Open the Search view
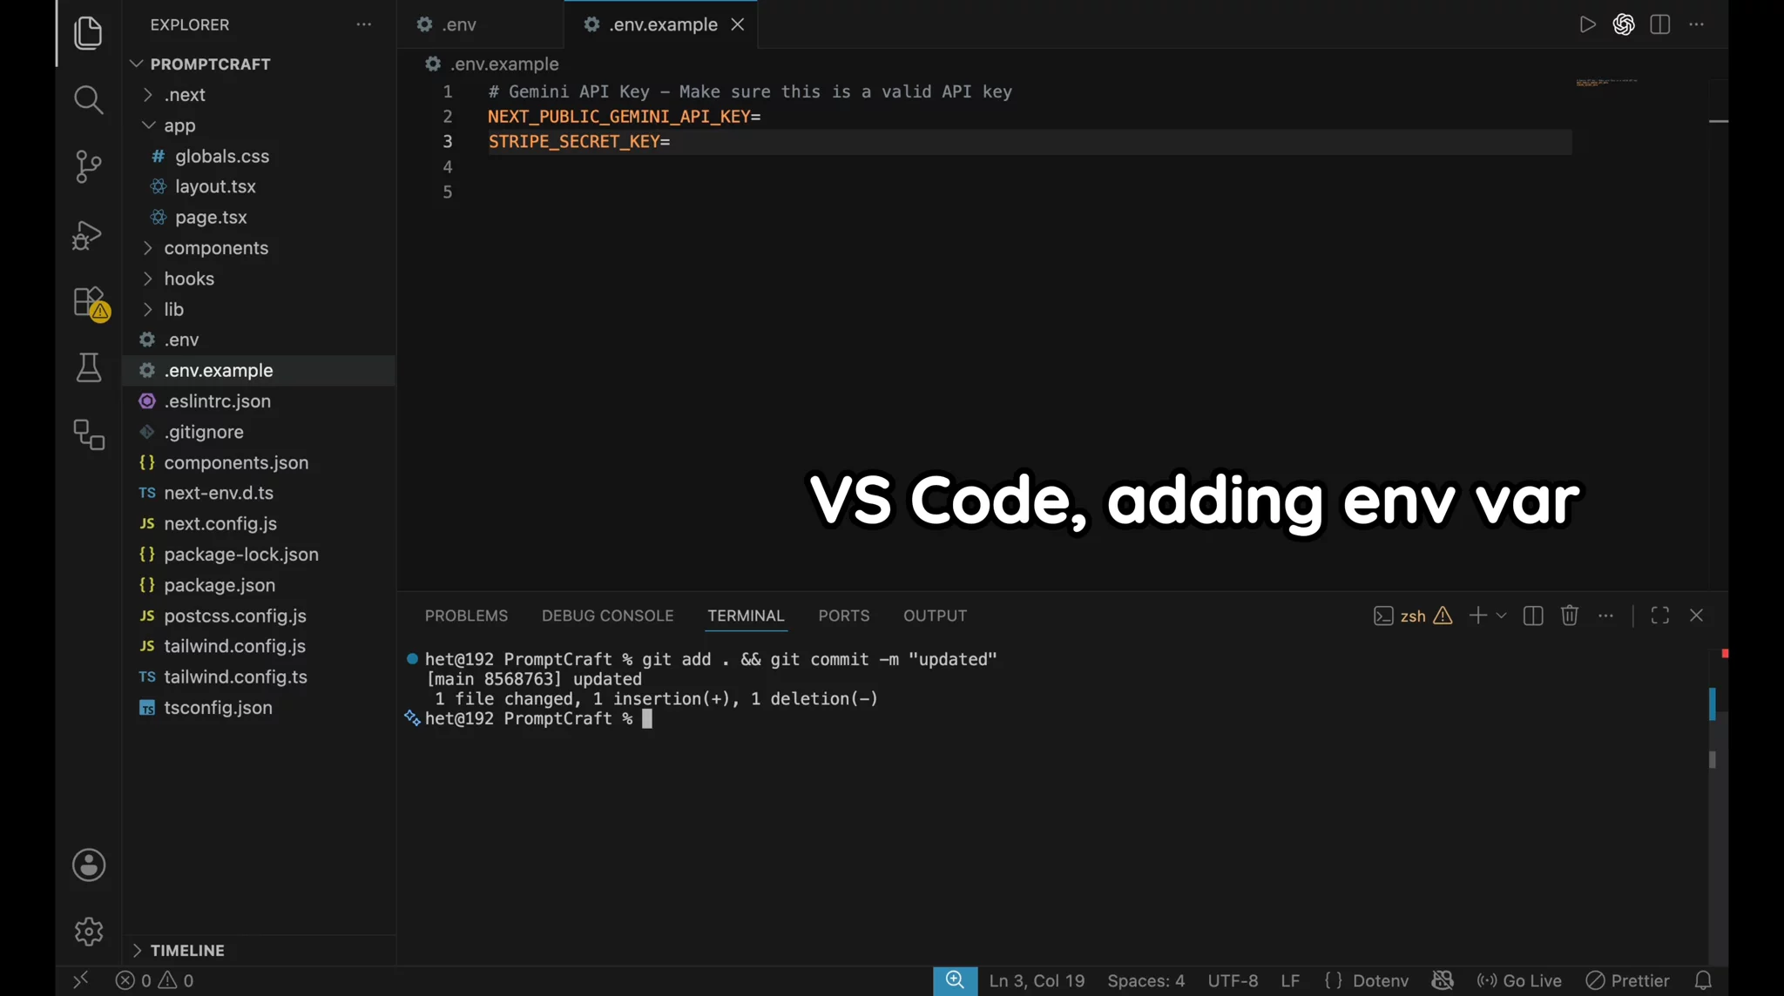Viewport: 1784px width, 996px height. [x=88, y=99]
